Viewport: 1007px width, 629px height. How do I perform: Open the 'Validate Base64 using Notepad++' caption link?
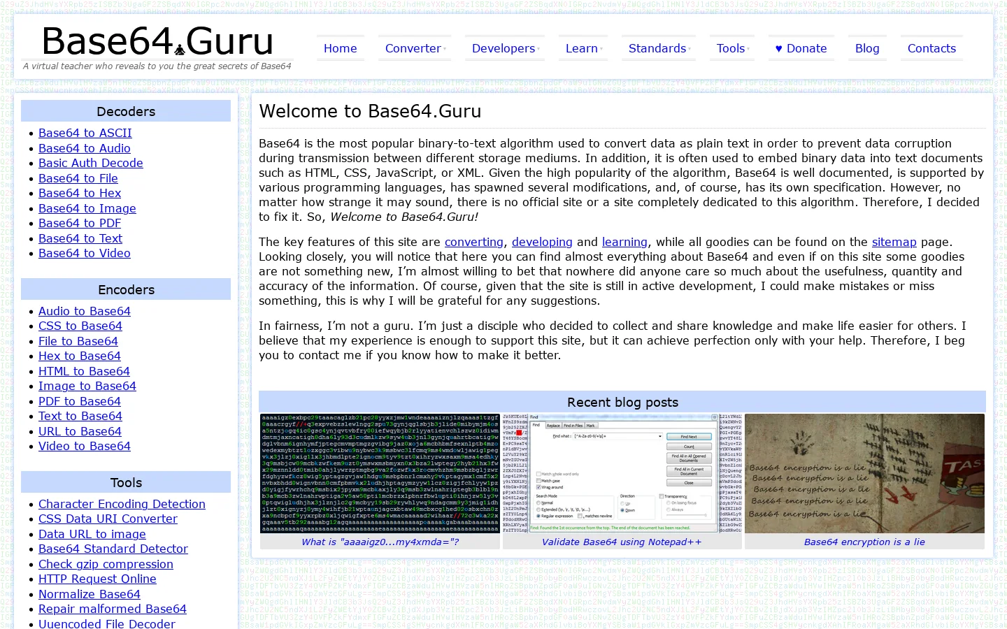pos(622,542)
